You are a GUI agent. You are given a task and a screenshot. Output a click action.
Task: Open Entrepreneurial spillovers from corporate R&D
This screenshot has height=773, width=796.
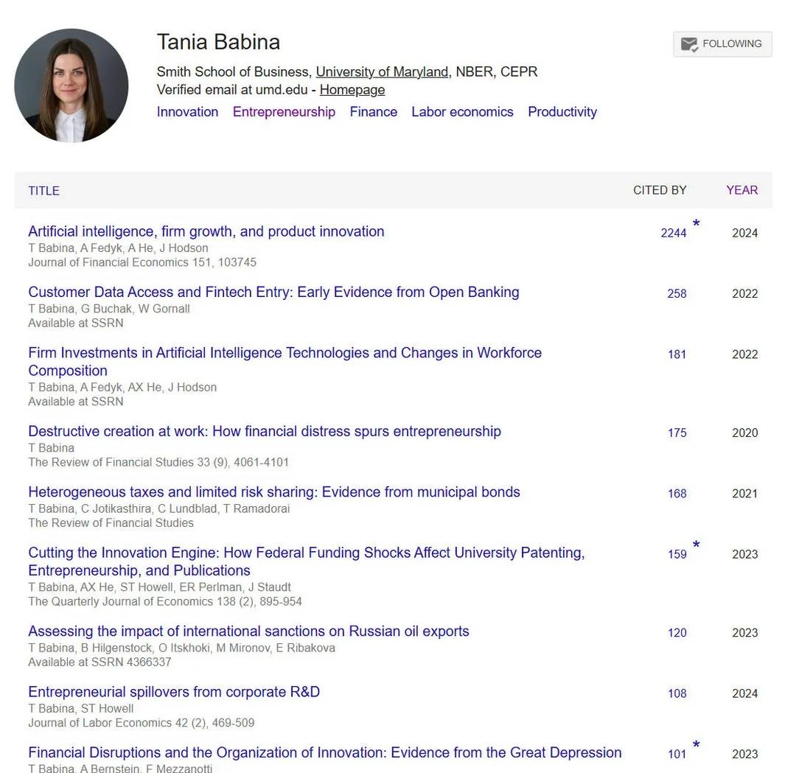174,692
